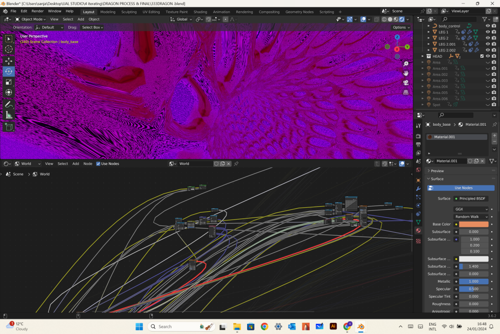Viewport: 500px width, 334px height.
Task: Switch perspective/orthographic with grid gizmo
Action: pyautogui.click(x=406, y=92)
